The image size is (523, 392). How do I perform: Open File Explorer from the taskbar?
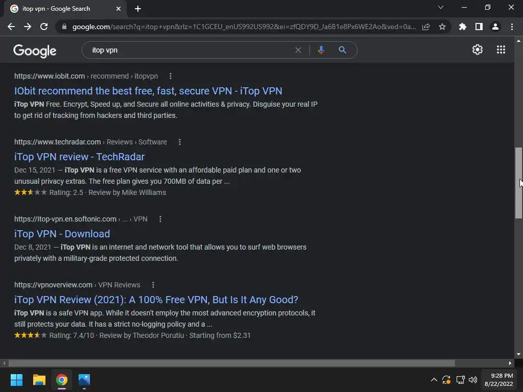[39, 380]
